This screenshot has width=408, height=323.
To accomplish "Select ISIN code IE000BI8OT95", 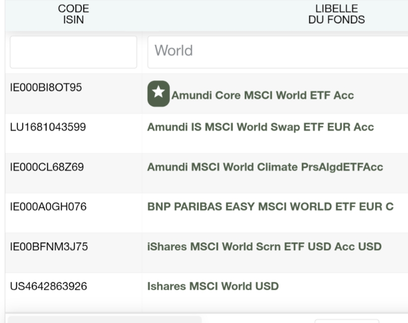I will click(x=46, y=87).
